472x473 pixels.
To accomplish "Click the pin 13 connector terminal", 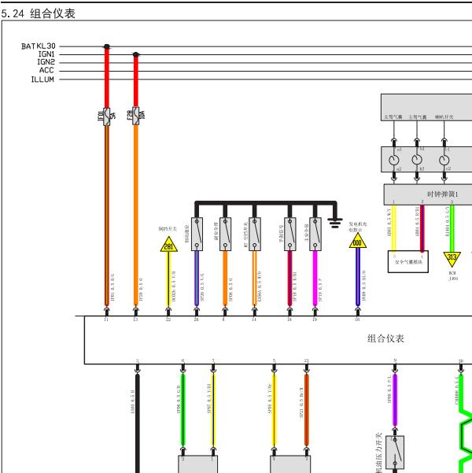I will pyautogui.click(x=136, y=311).
